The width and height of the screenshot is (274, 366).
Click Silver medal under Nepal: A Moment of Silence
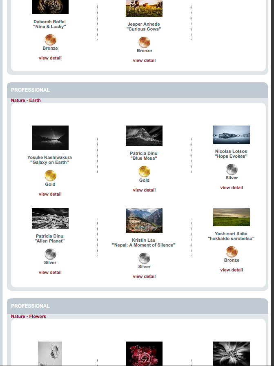coord(144,258)
